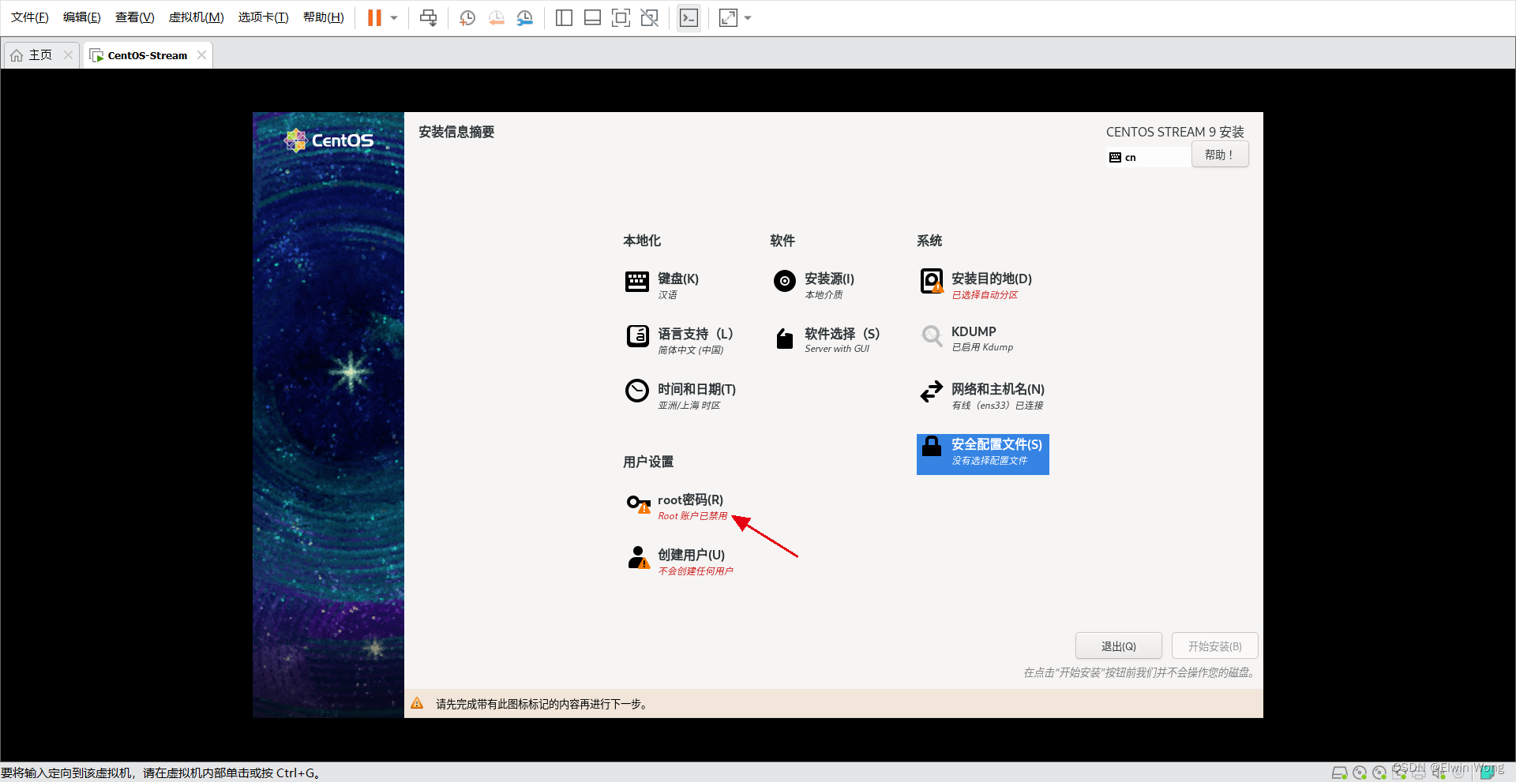1516x782 pixels.
Task: Click the Ctrl+G input hint in status bar
Action: (x=161, y=773)
